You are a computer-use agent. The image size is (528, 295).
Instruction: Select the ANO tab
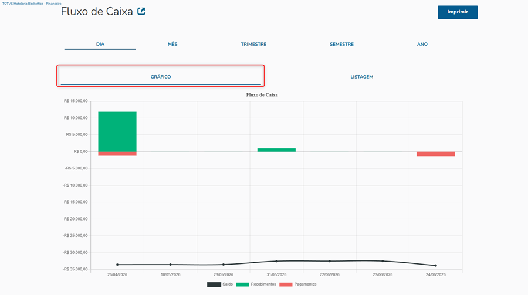(x=422, y=44)
